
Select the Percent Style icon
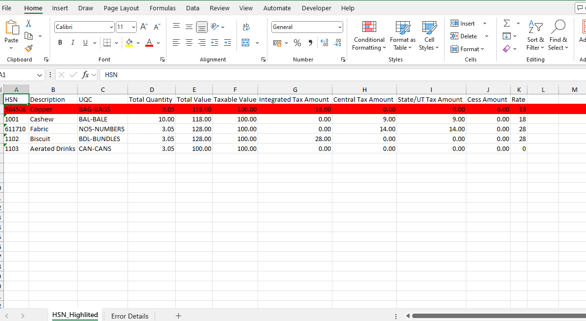[297, 43]
